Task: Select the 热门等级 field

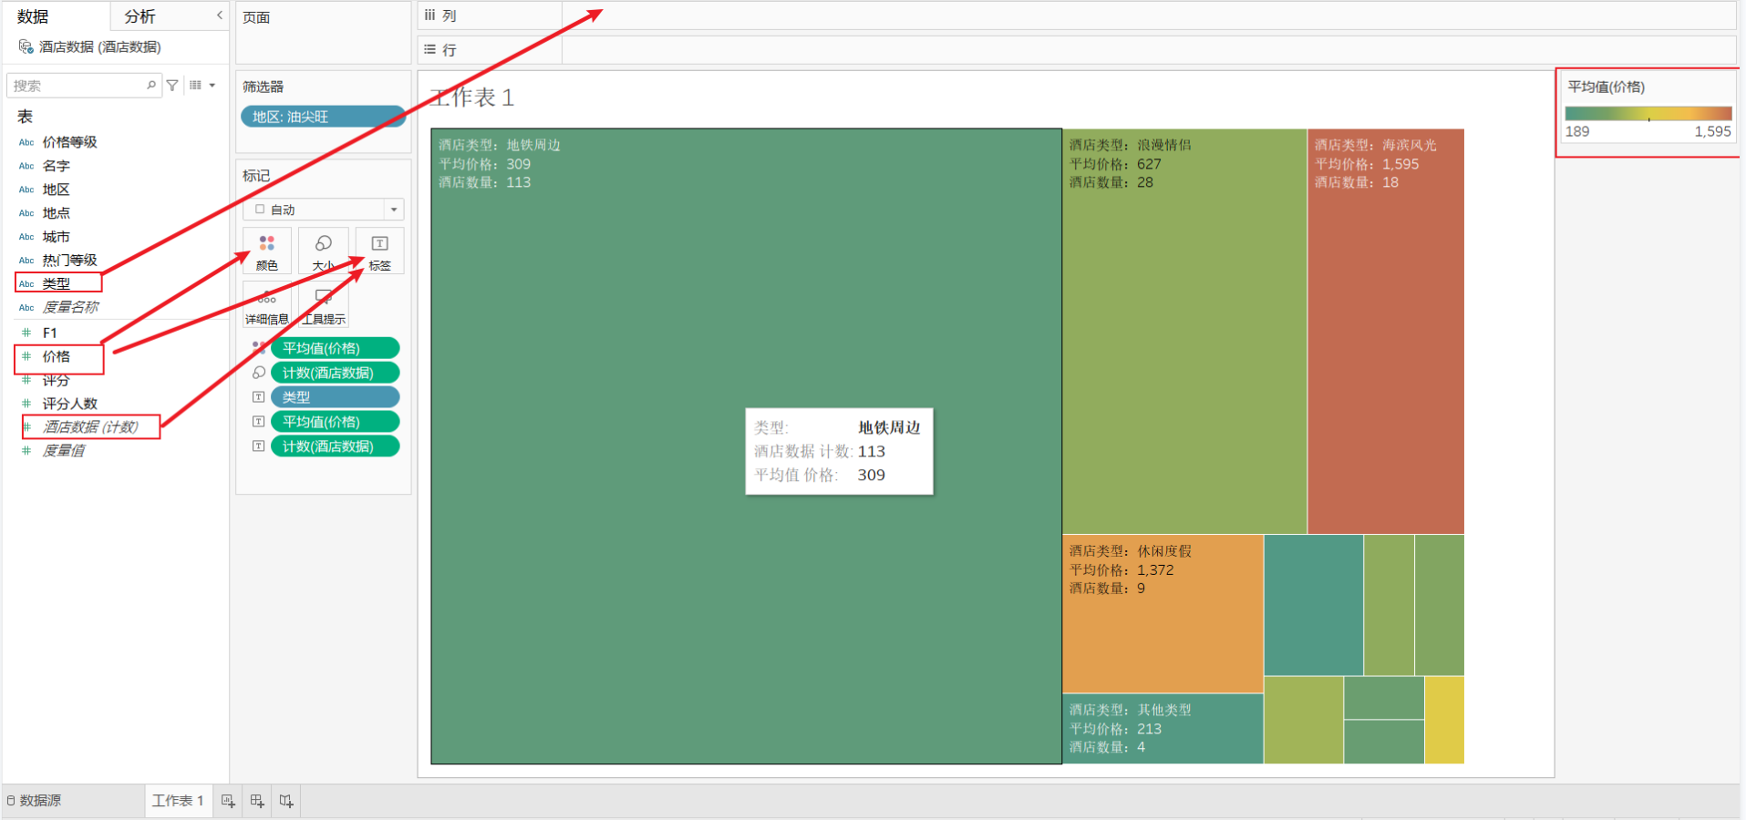Action: coord(69,261)
